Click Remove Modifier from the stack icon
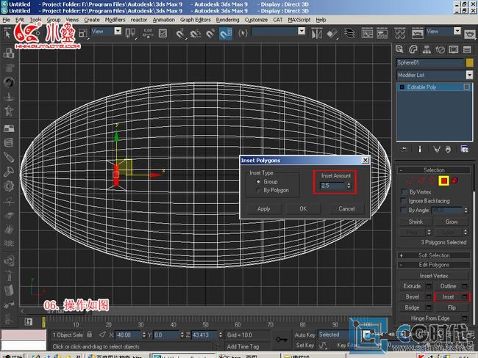This screenshot has height=358, width=478. click(448, 150)
